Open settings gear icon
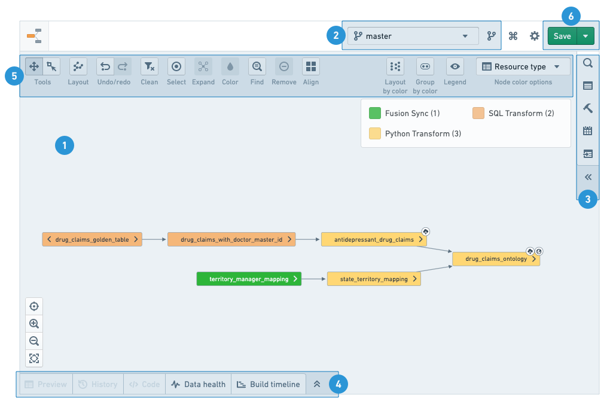This screenshot has width=616, height=408. [x=534, y=36]
